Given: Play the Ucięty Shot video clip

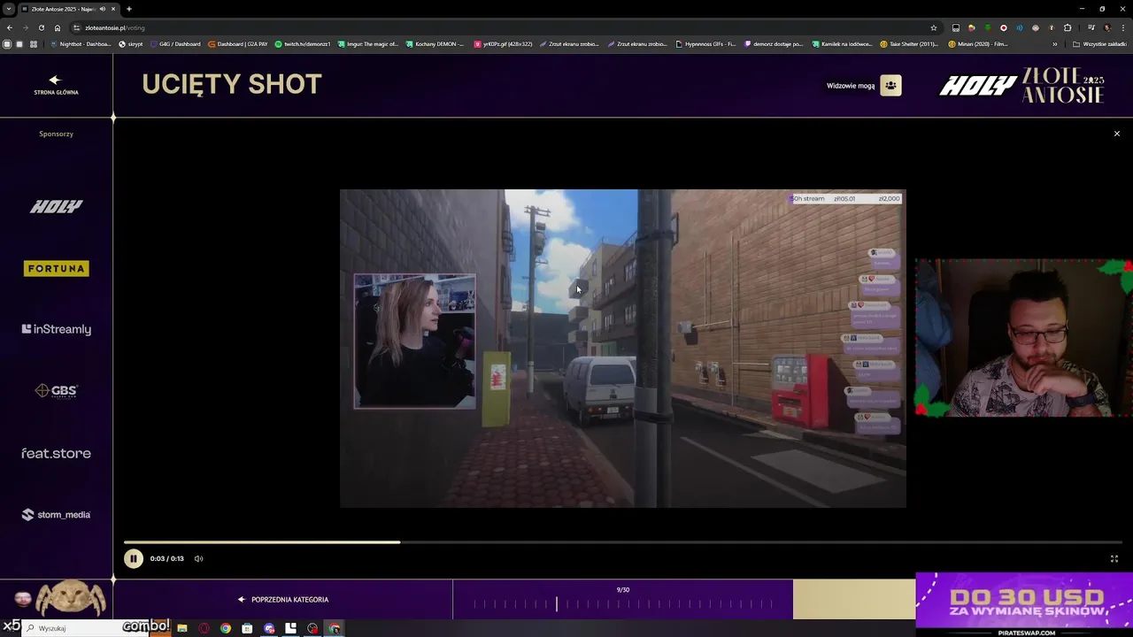Looking at the screenshot, I should [623, 349].
